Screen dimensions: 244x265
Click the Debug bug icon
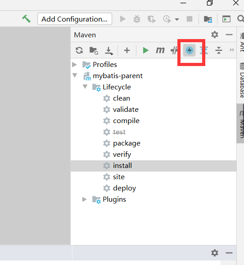[137, 19]
